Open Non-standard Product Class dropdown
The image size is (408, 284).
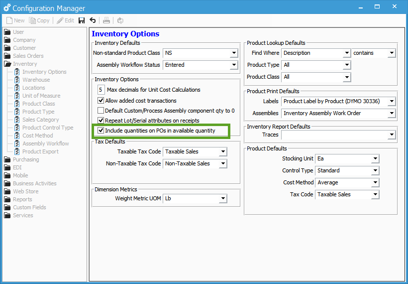[234, 53]
